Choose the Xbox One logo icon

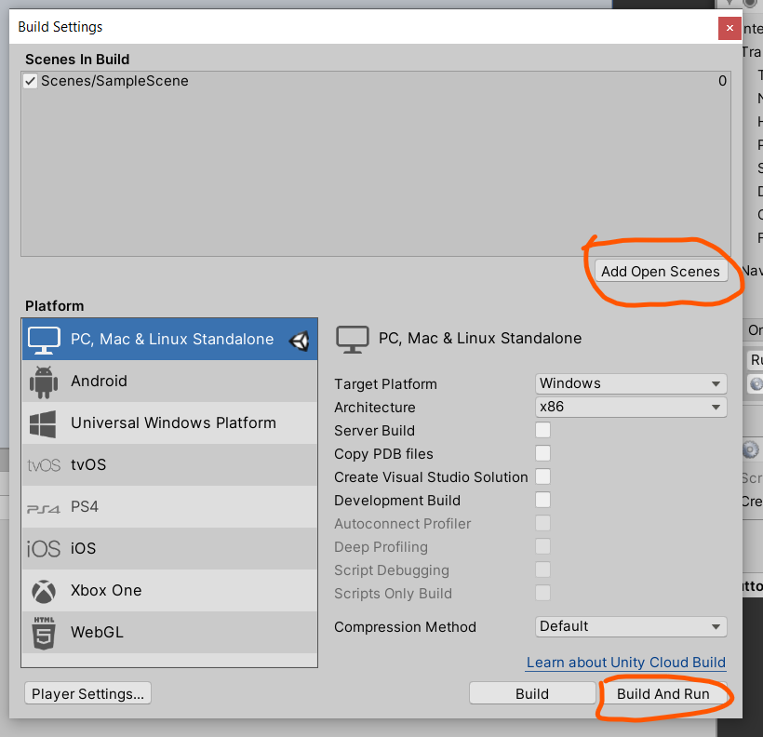pos(44,591)
